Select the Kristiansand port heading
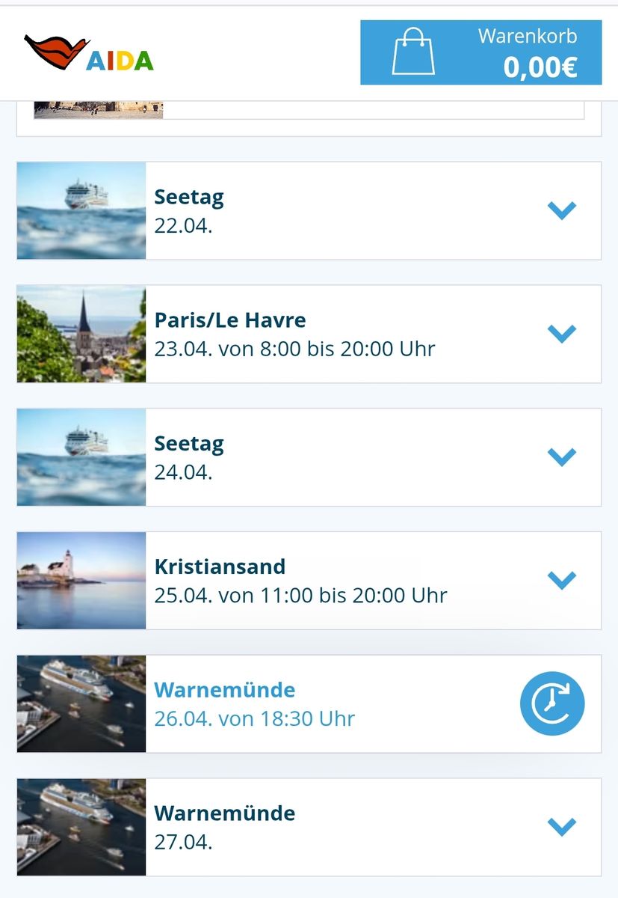The width and height of the screenshot is (618, 898). tap(220, 566)
